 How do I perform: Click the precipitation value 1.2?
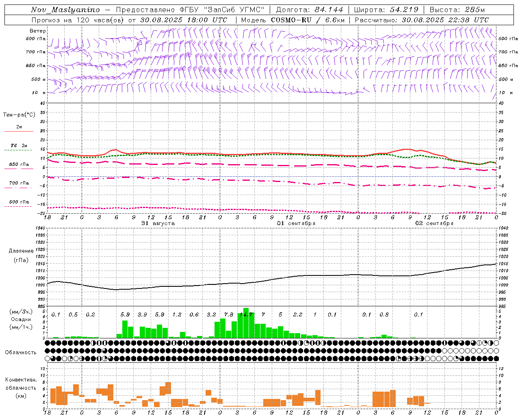(x=177, y=314)
